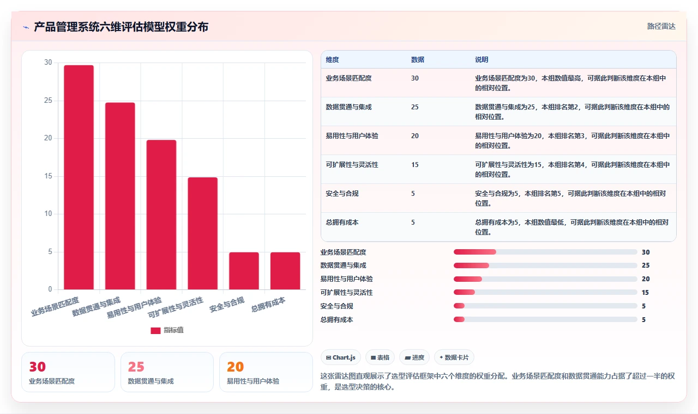698x414 pixels.
Task: Select the Chart.js tag
Action: tap(341, 357)
